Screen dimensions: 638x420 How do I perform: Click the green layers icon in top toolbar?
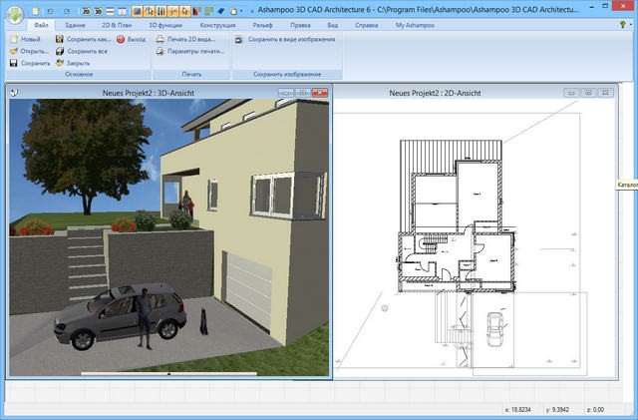point(209,11)
